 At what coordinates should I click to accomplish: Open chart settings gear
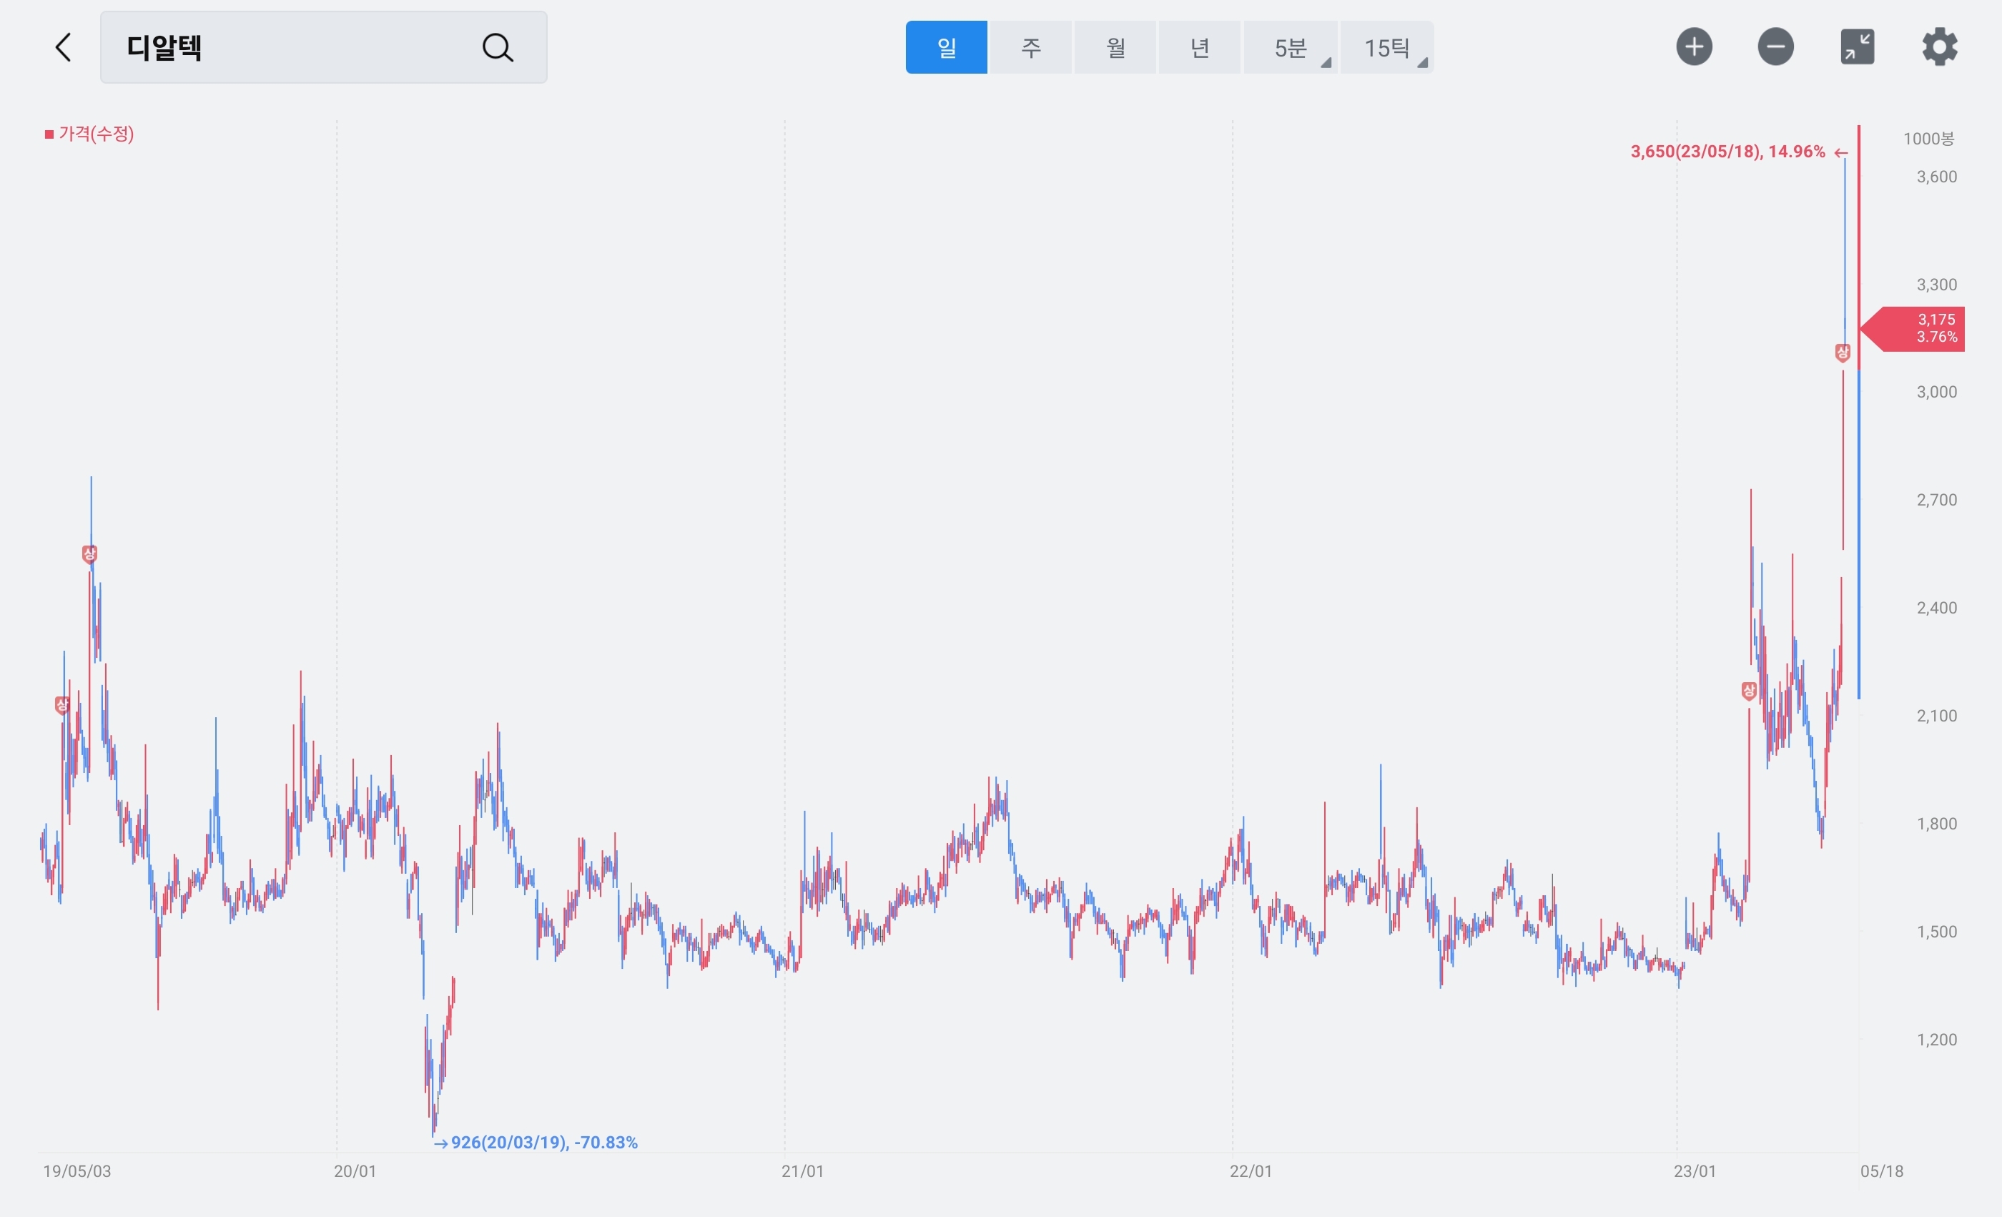(x=1939, y=46)
